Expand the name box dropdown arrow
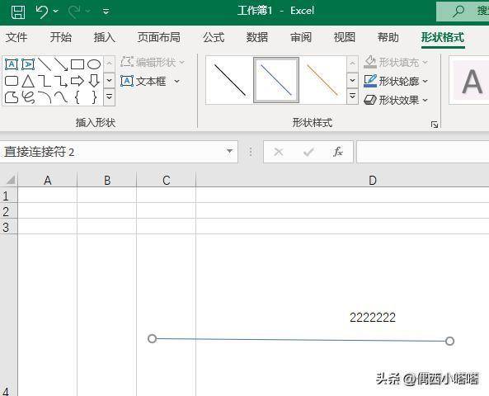Screen dimensions: 489x396 point(229,151)
